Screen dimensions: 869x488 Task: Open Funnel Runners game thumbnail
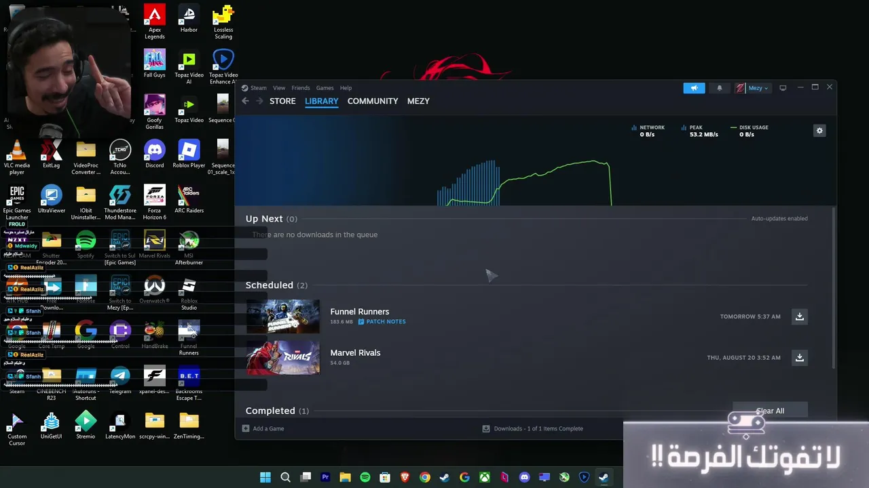282,317
